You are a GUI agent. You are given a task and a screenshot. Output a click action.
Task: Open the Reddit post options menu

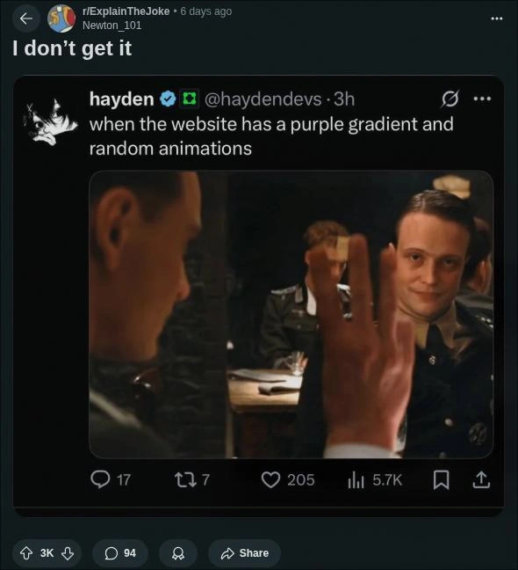[x=497, y=18]
